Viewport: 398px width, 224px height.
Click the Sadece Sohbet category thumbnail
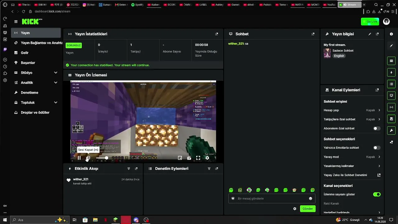click(x=327, y=53)
